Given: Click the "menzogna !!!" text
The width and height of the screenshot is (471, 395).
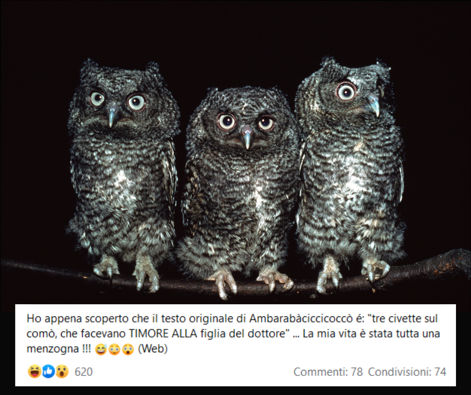Looking at the screenshot, I should click(x=59, y=349).
